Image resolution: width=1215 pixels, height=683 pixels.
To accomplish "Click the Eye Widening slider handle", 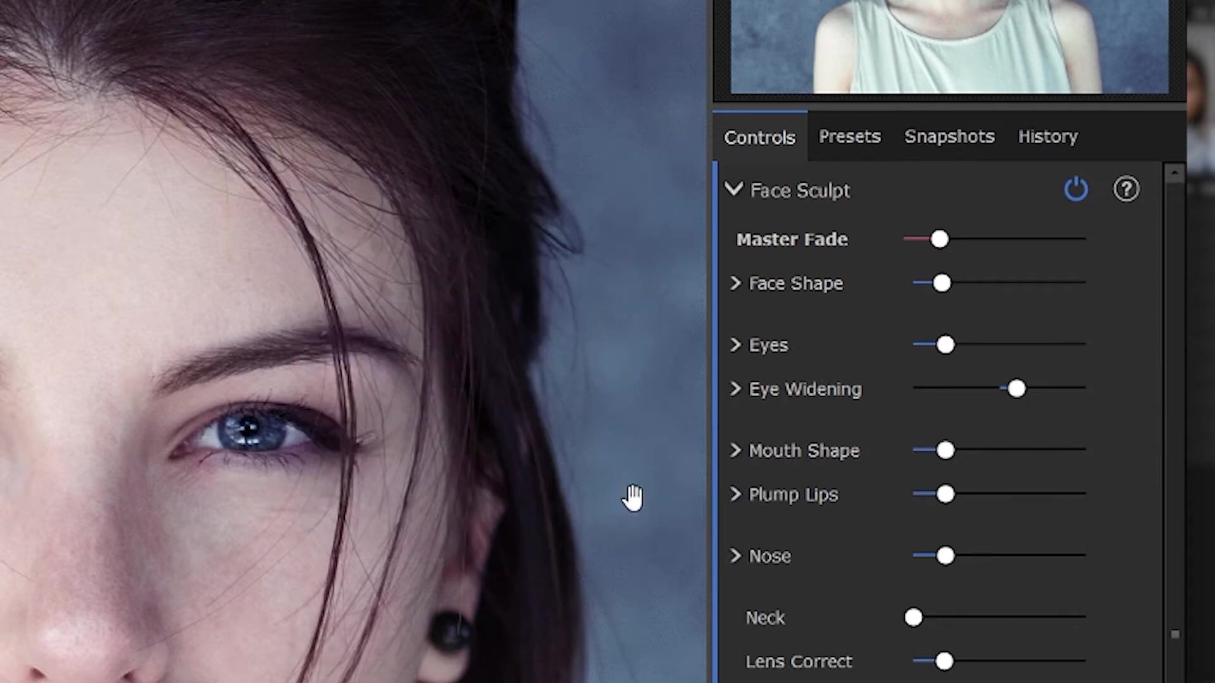I will (x=1016, y=388).
